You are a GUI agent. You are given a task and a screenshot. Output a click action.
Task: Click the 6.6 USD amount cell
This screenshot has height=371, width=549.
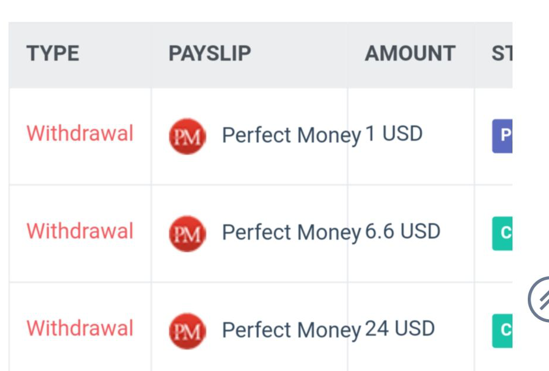(403, 231)
